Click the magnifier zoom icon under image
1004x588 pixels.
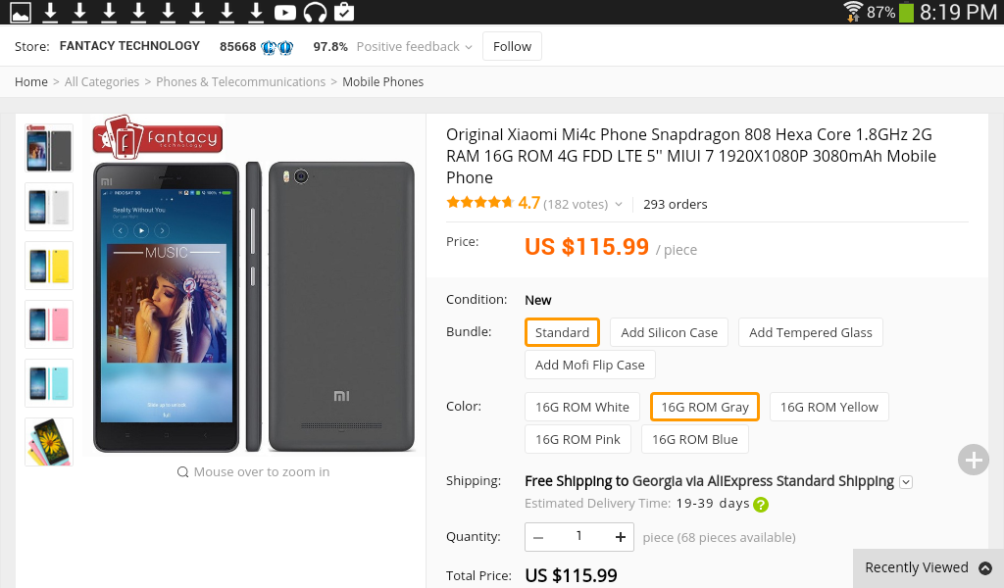tap(182, 472)
